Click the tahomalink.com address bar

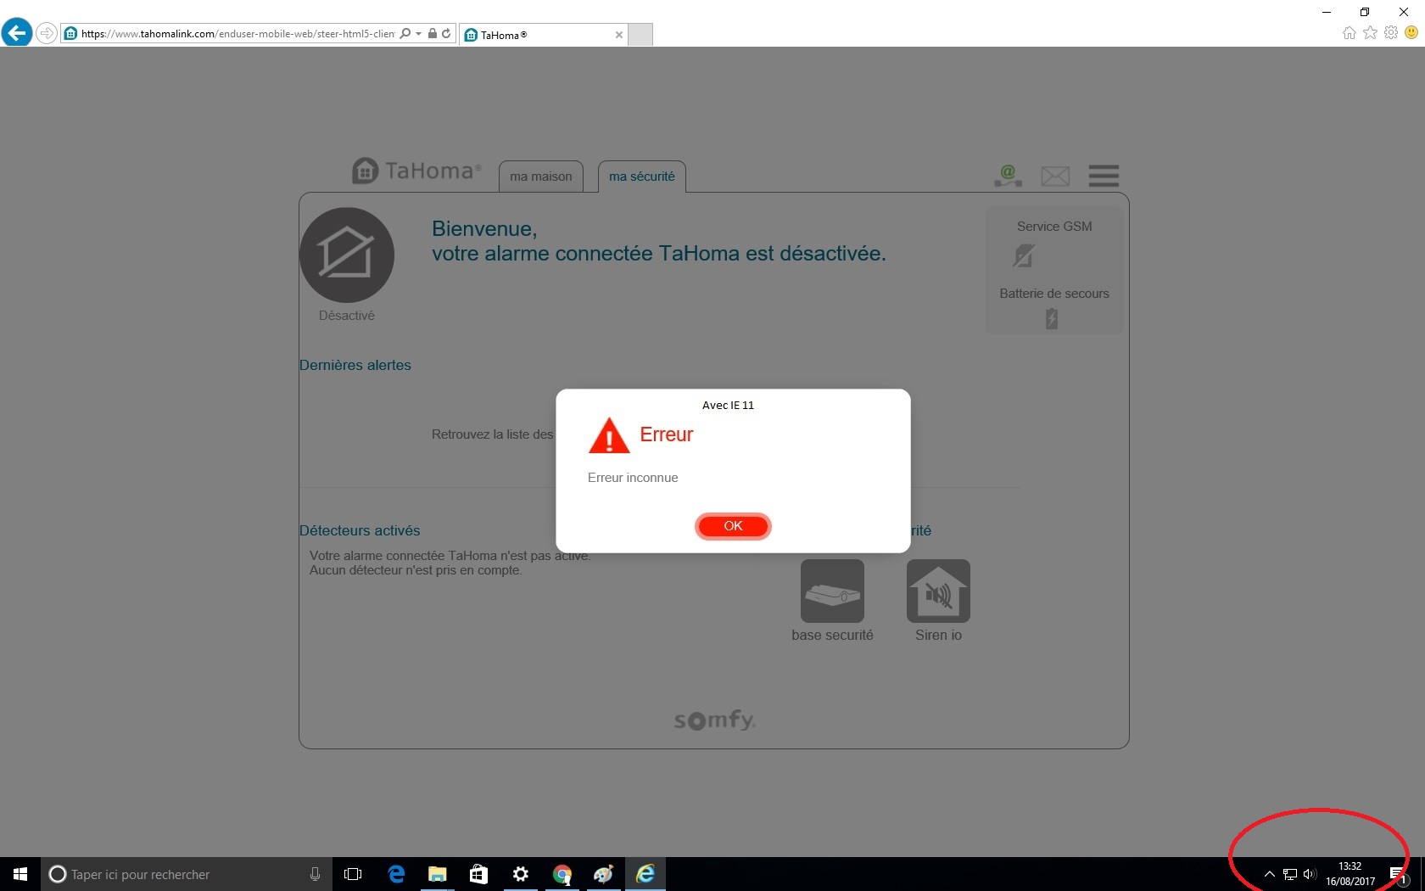pyautogui.click(x=237, y=34)
